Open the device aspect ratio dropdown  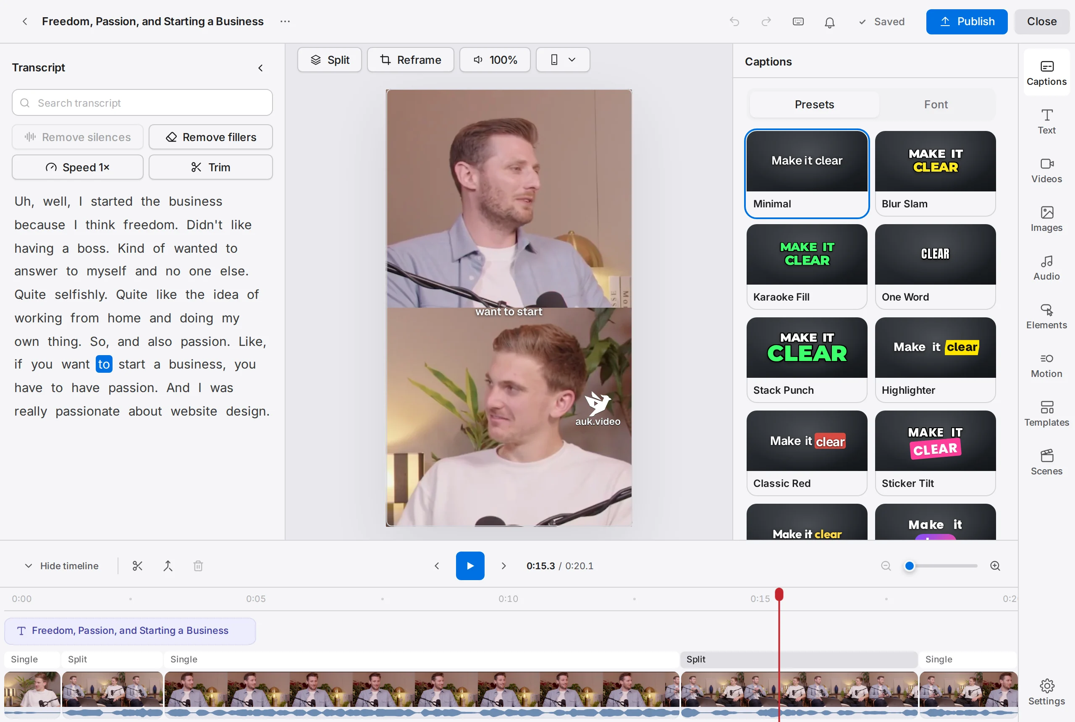coord(563,60)
